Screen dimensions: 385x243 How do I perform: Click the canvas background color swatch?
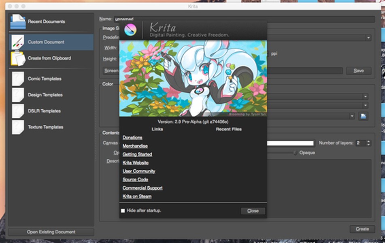(290, 143)
